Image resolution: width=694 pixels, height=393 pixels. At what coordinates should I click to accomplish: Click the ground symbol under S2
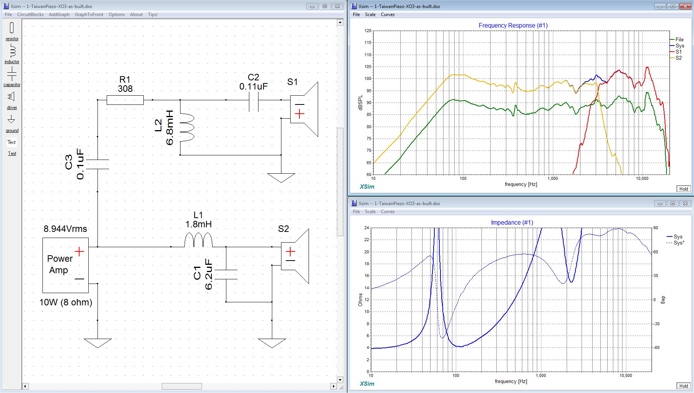tap(272, 343)
